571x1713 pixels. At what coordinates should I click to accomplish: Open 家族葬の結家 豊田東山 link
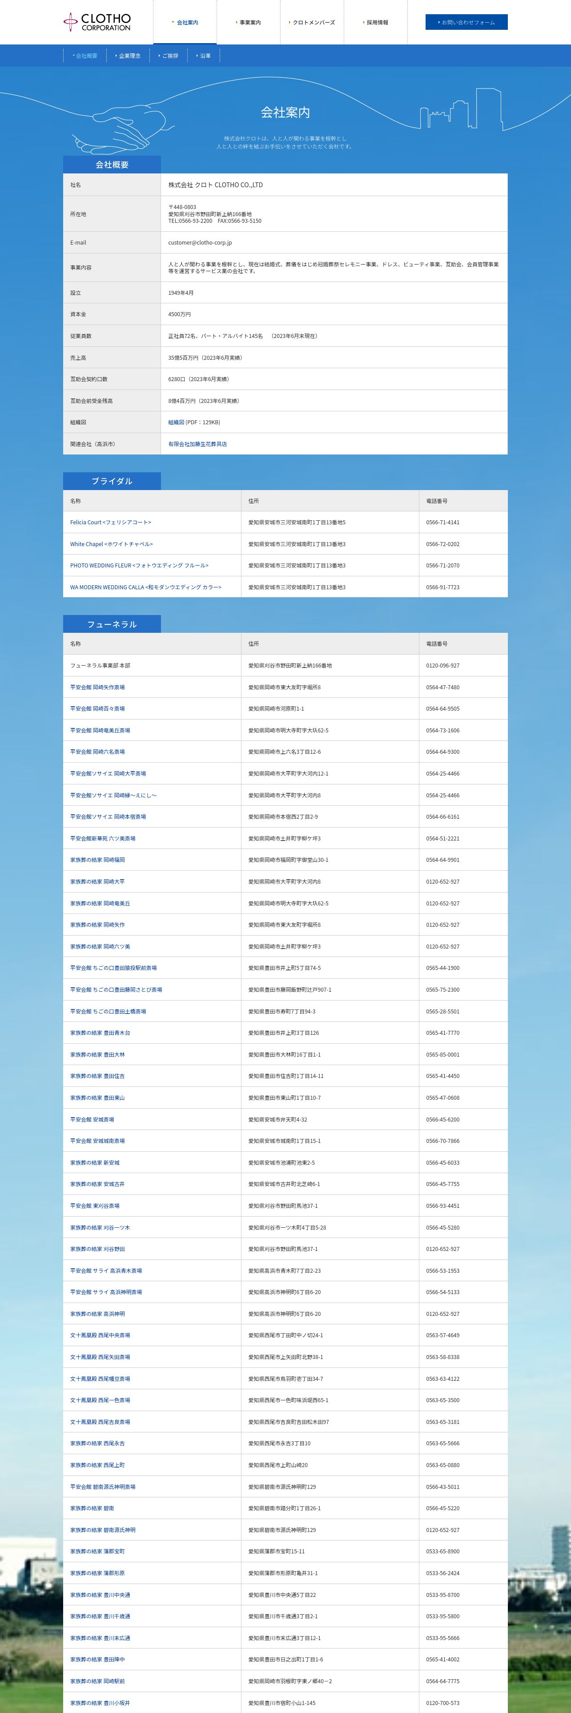tap(98, 1098)
